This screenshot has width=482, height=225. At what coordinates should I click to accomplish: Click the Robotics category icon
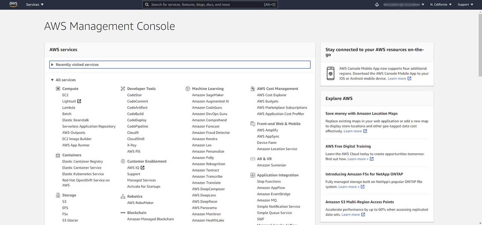(123, 196)
